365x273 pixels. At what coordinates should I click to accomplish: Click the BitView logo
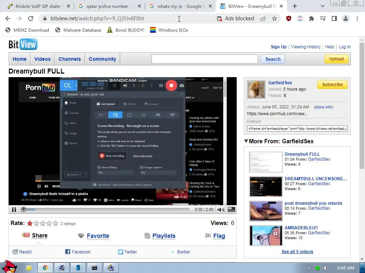[x=23, y=44]
